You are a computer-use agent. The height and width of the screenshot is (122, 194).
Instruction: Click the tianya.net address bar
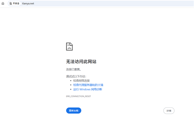pyautogui.click(x=101, y=4)
